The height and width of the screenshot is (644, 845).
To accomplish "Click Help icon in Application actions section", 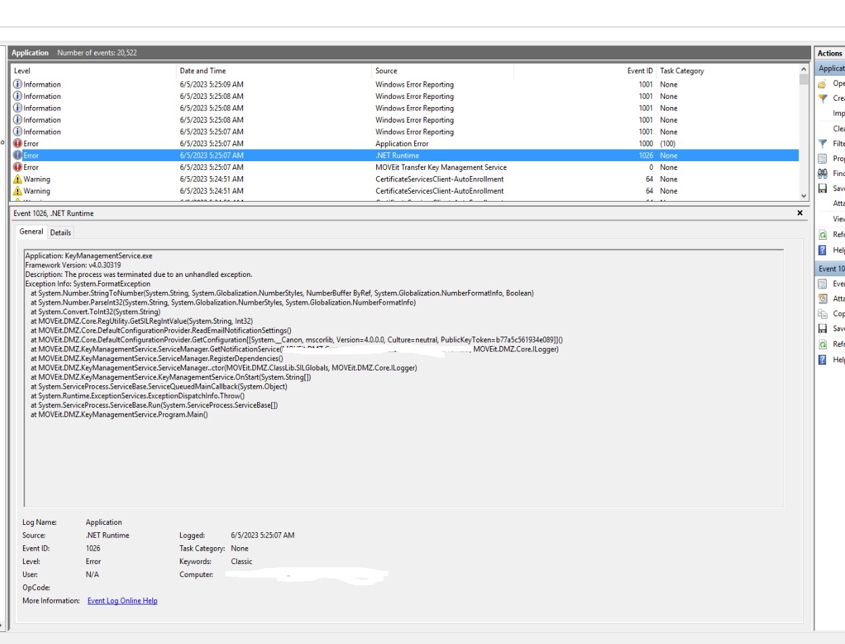I will tap(822, 250).
